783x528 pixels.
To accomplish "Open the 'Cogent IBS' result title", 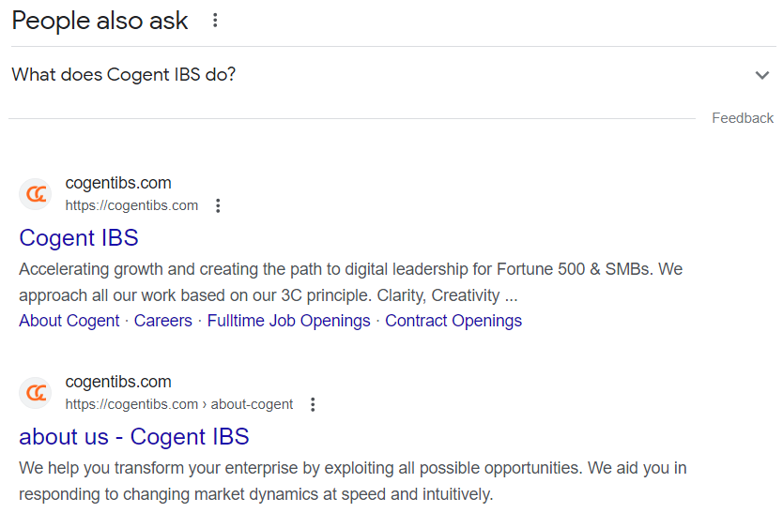I will click(79, 237).
